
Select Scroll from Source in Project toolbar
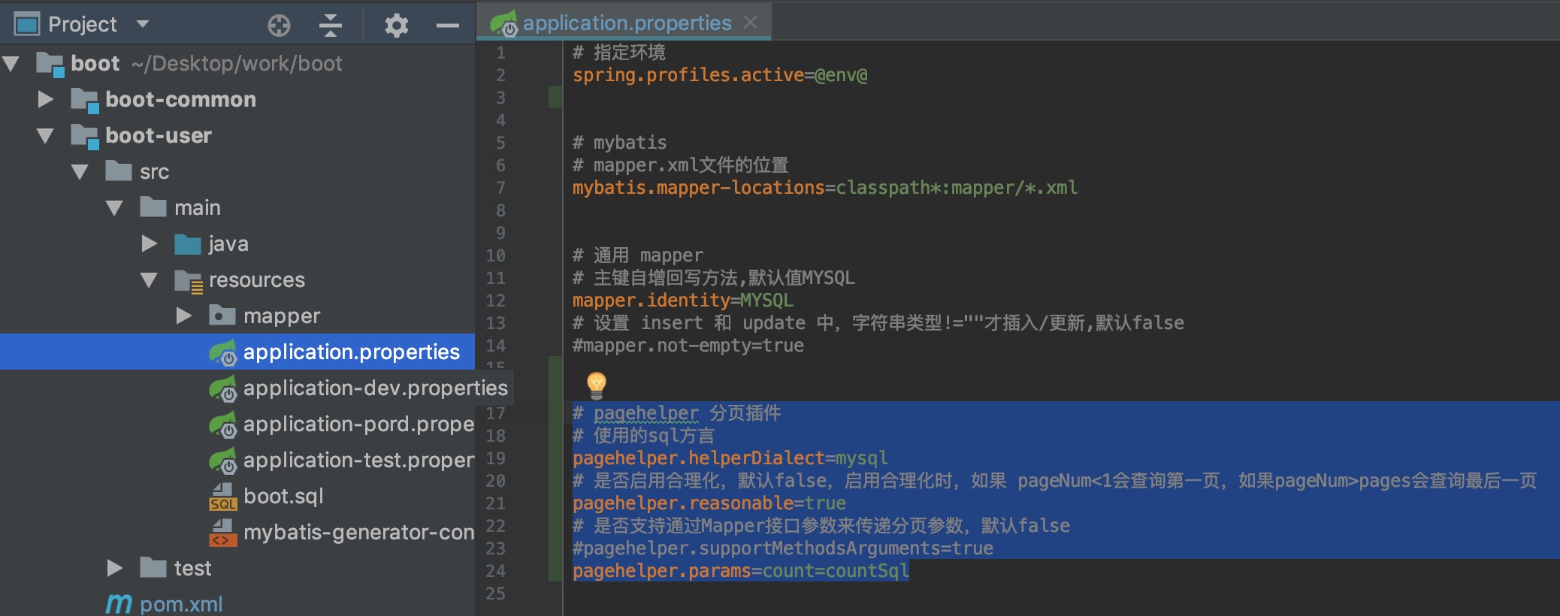(x=280, y=25)
